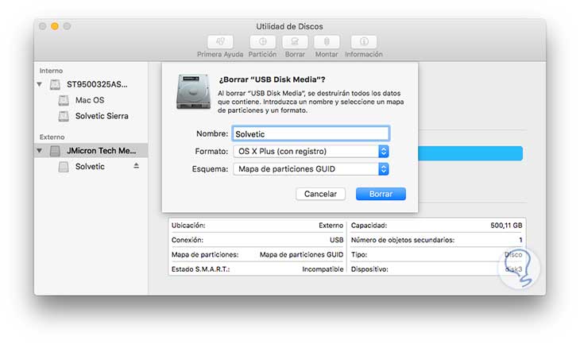The height and width of the screenshot is (344, 580).
Task: Open the Información toolbar icon
Action: pos(364,41)
